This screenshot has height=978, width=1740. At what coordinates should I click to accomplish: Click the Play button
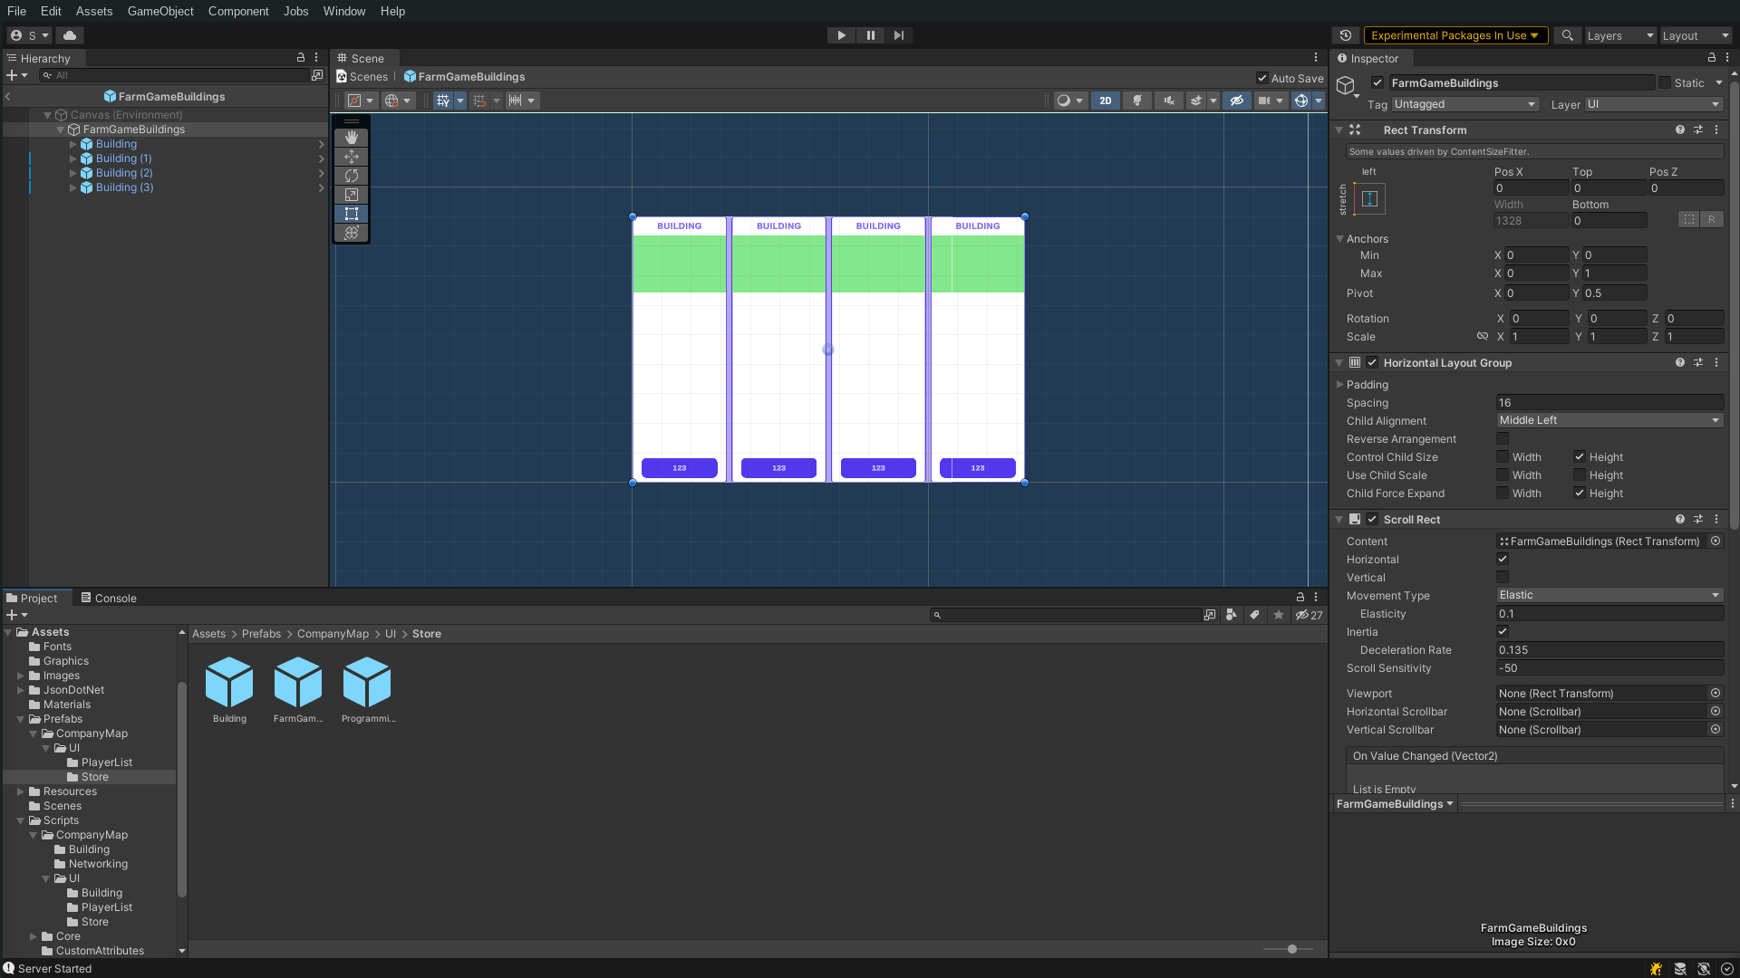[x=841, y=35]
